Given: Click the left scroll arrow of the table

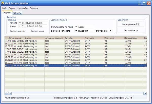Looking at the screenshot, I should pos(7,94).
